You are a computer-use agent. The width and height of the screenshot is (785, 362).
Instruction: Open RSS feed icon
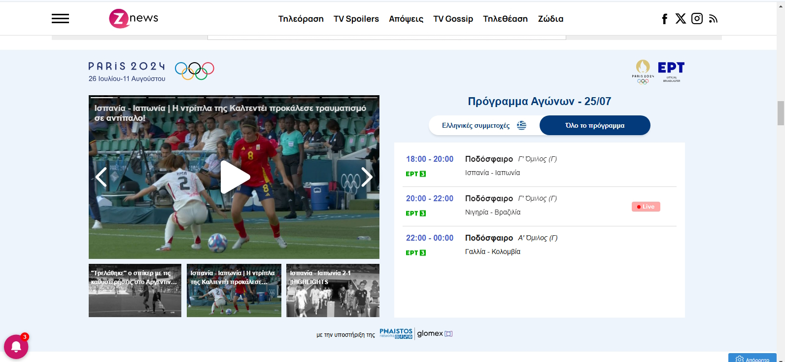tap(713, 19)
